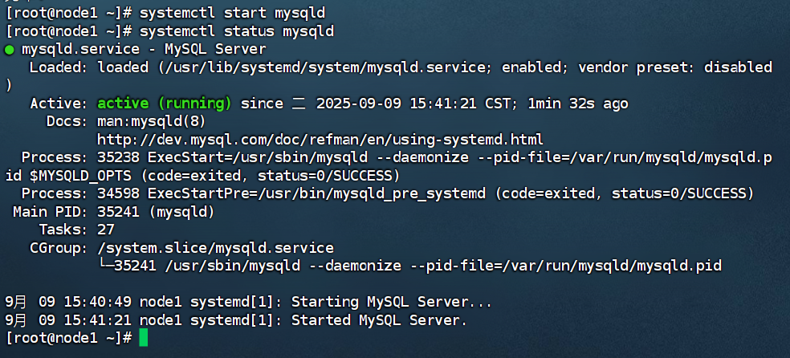Click the man:mysqld(8) docs reference
Viewport: 790px width, 358px height.
152,121
